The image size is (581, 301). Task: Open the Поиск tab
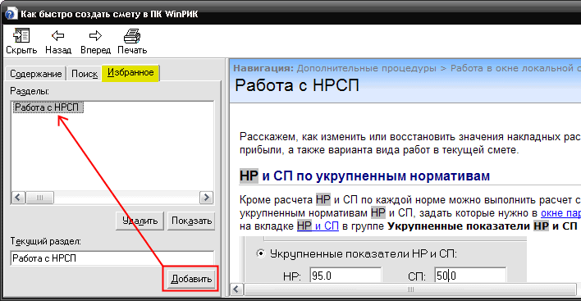pyautogui.click(x=85, y=74)
